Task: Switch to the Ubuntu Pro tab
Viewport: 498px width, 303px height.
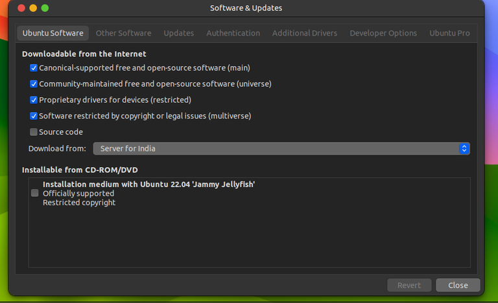Action: [x=449, y=33]
